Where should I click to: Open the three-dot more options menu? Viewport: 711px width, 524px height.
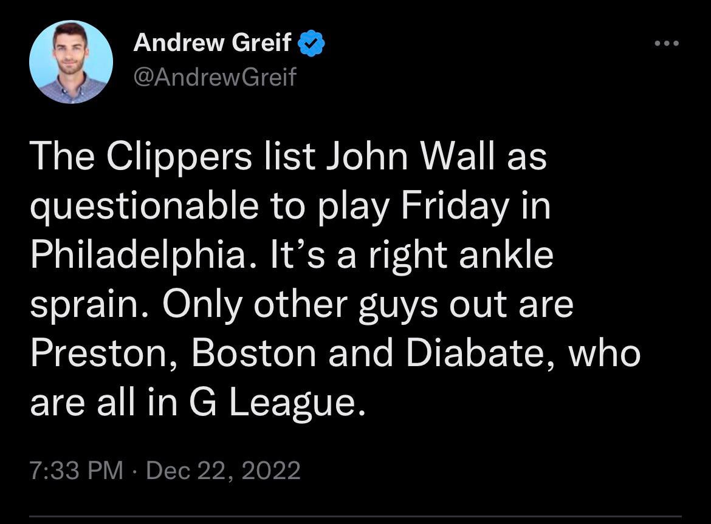pos(666,44)
